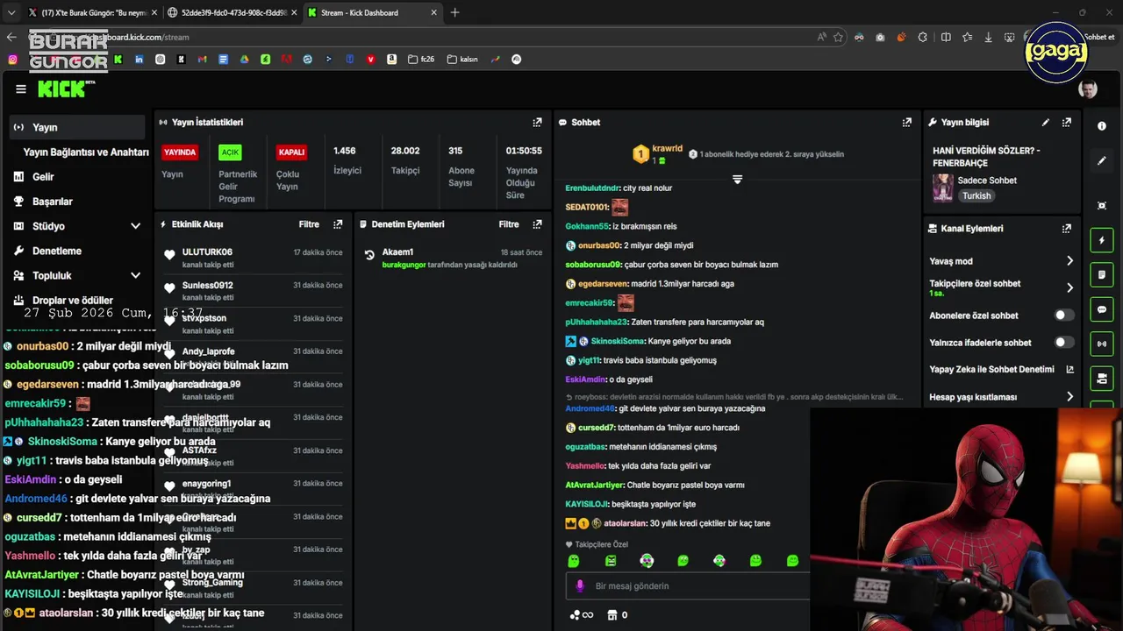
Task: Switch to Stream - Kick Dashboard tab
Action: point(372,13)
